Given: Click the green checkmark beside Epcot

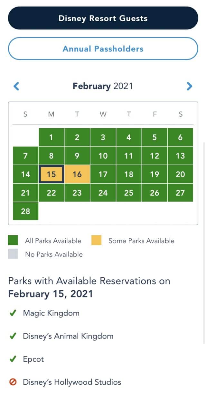Looking at the screenshot, I should 13,359.
